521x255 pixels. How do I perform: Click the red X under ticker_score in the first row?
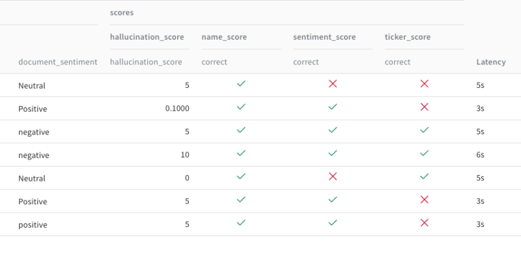point(425,84)
